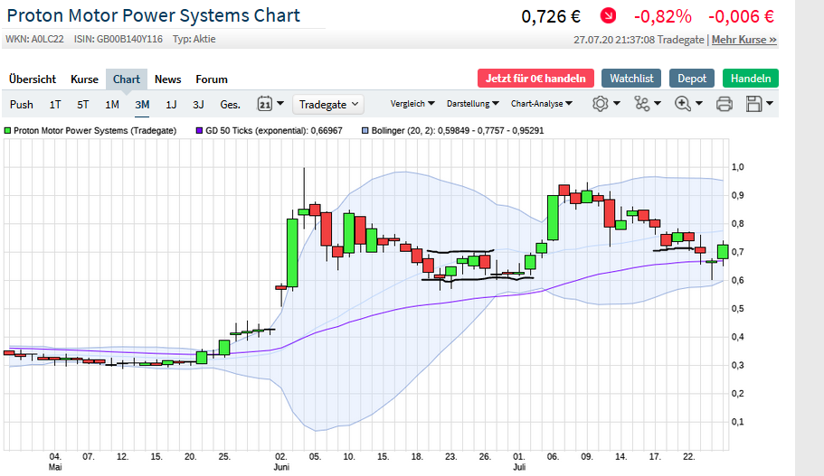
Task: Open the share chart icon menu
Action: [x=648, y=104]
